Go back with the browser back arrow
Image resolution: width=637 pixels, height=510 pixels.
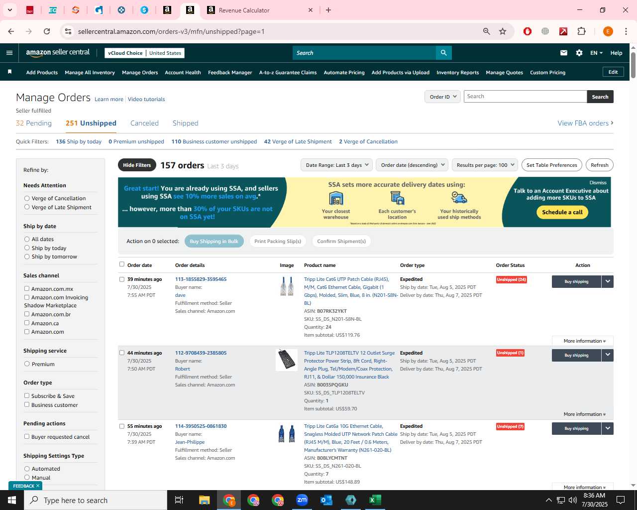pos(11,31)
